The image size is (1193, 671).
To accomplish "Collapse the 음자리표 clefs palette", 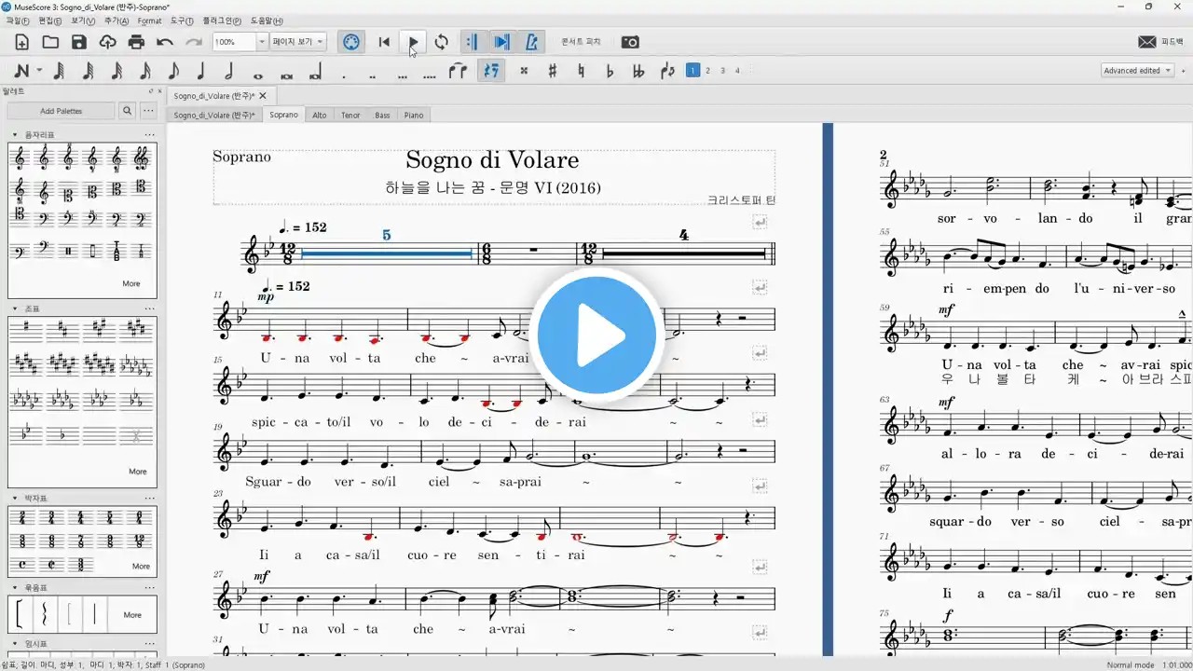I will [x=15, y=135].
